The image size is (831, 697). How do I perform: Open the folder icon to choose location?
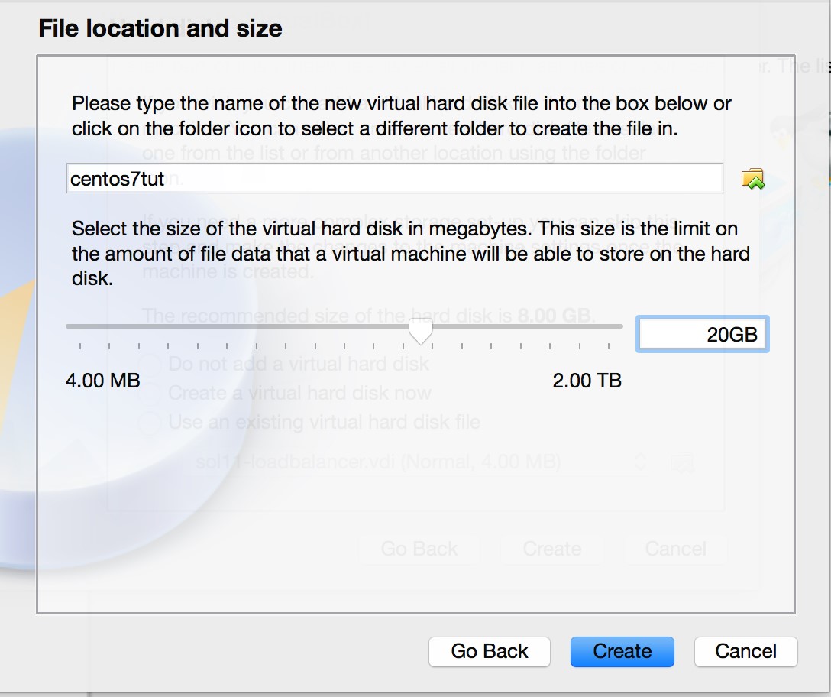(x=753, y=177)
